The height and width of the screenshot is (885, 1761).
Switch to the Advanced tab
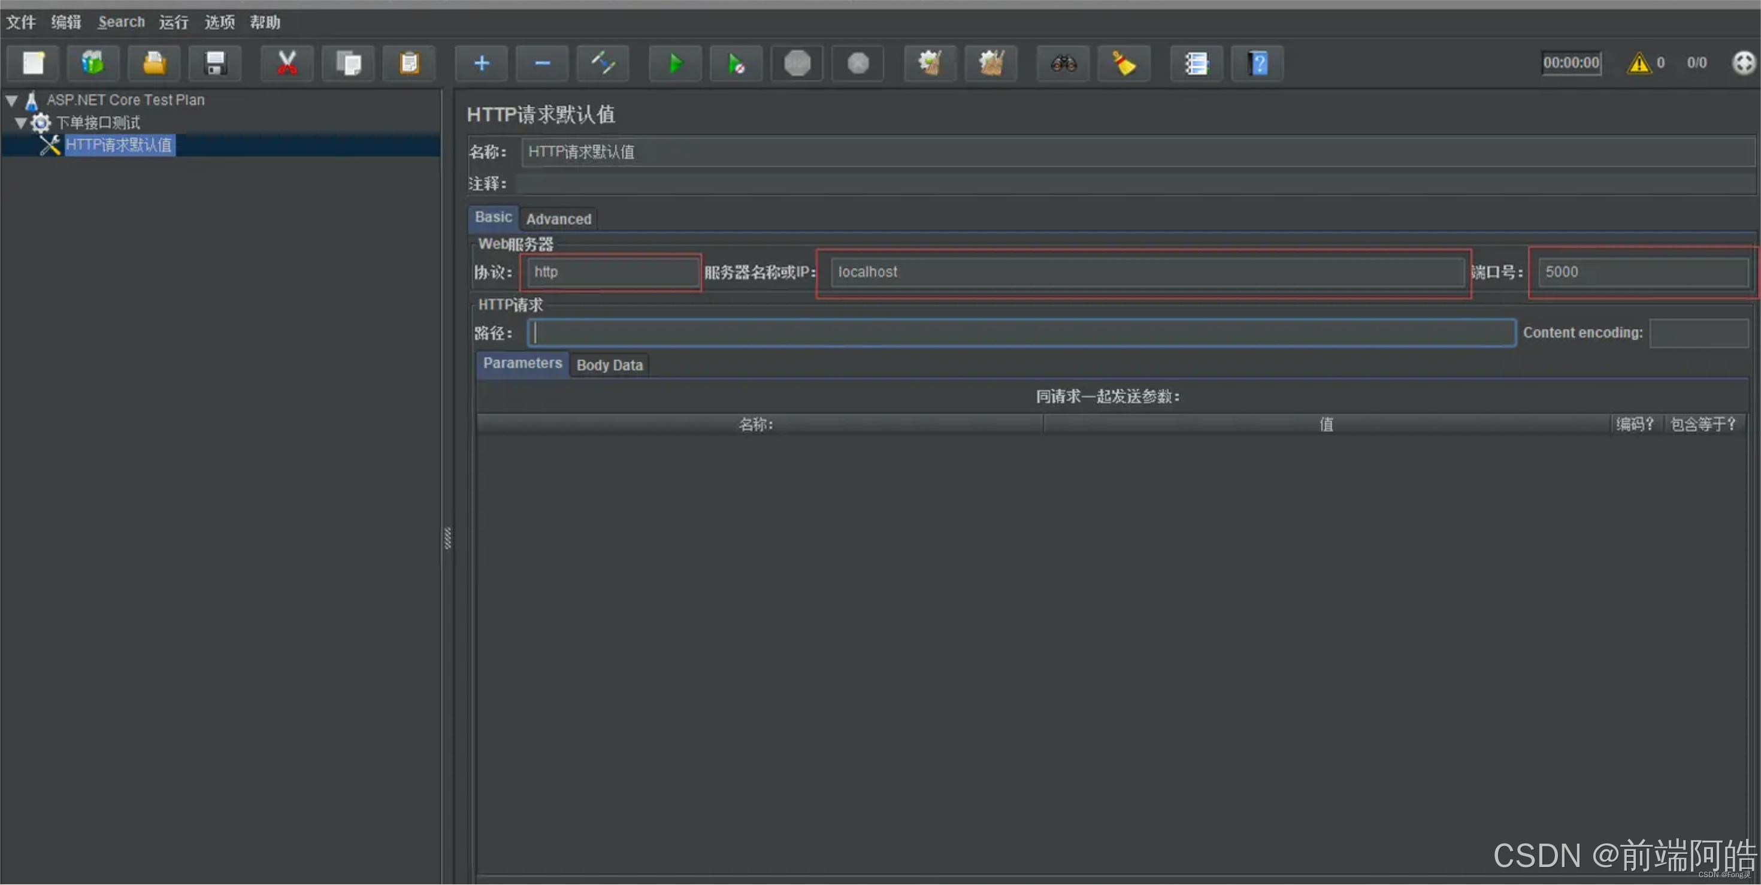pos(558,219)
